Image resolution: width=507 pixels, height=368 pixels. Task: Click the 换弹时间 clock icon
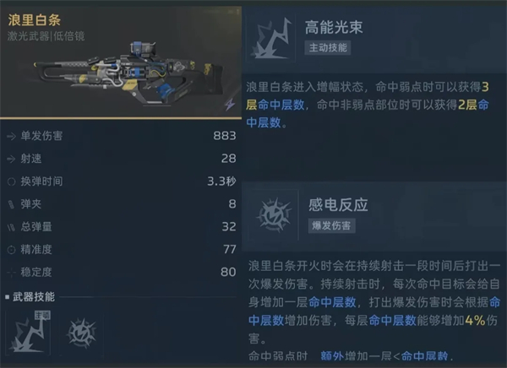11,181
